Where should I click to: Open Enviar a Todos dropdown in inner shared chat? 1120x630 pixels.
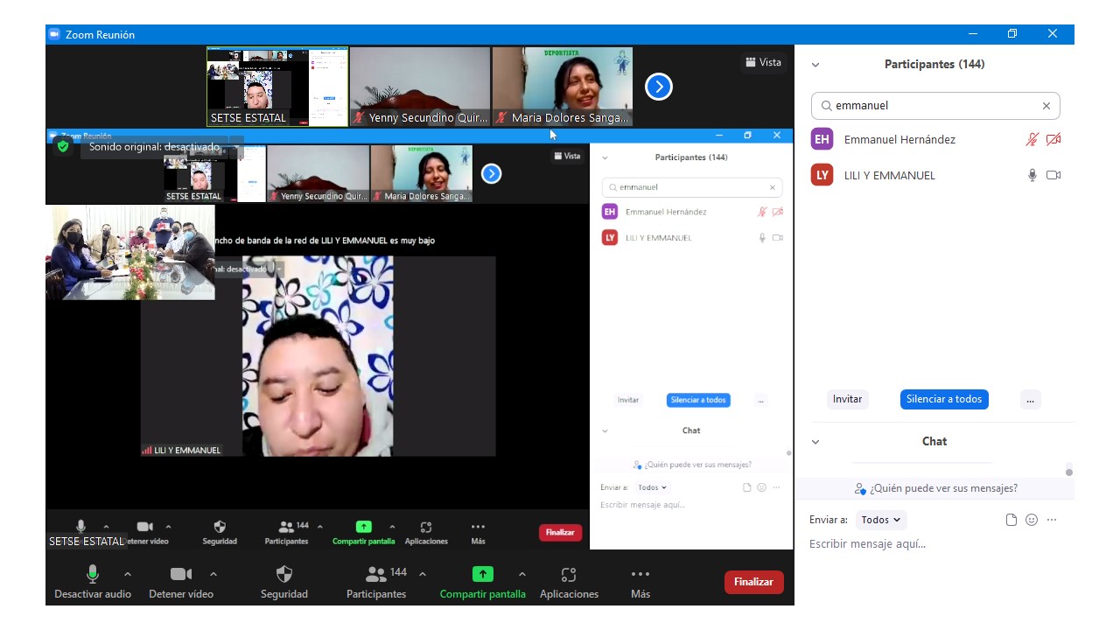click(652, 487)
